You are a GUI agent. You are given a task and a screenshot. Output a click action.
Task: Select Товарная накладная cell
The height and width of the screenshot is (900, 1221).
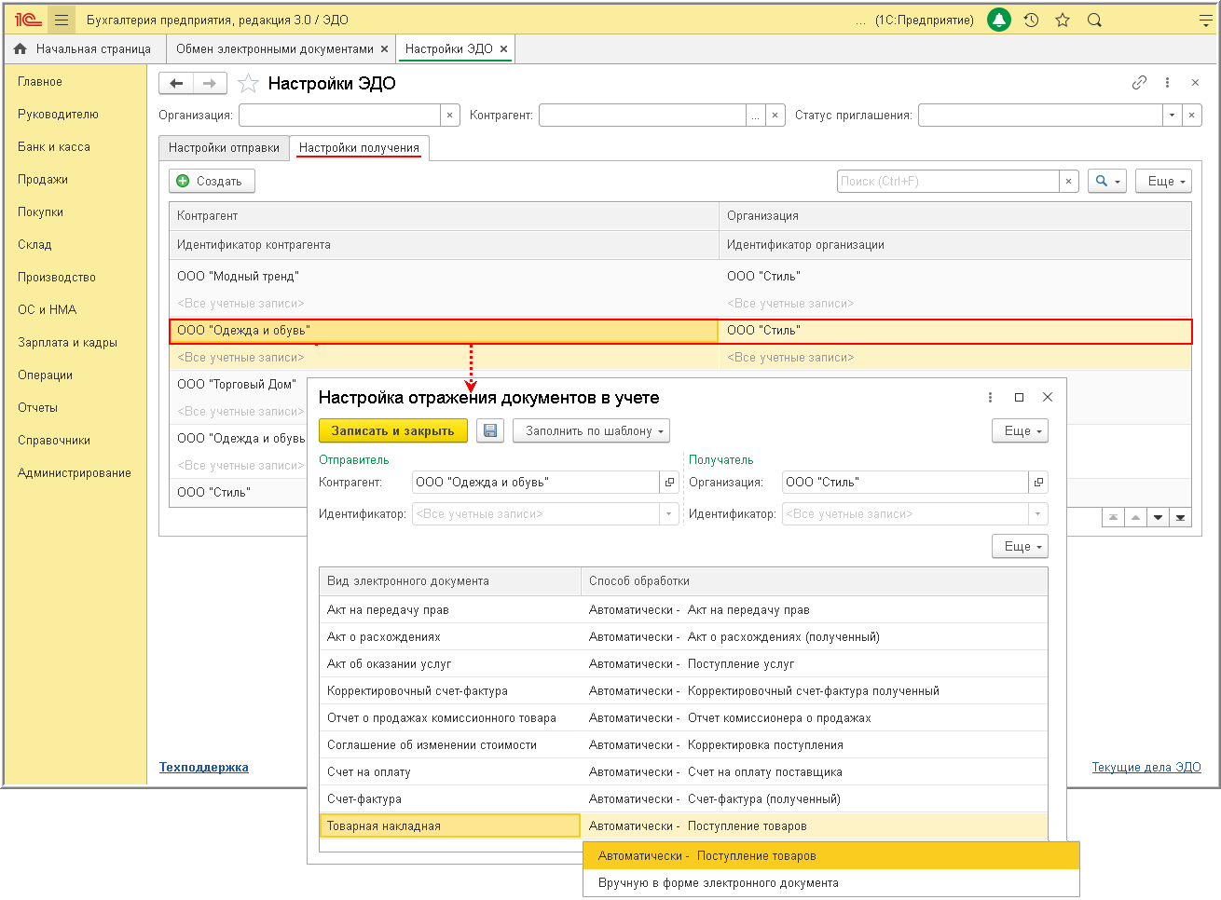click(x=449, y=826)
